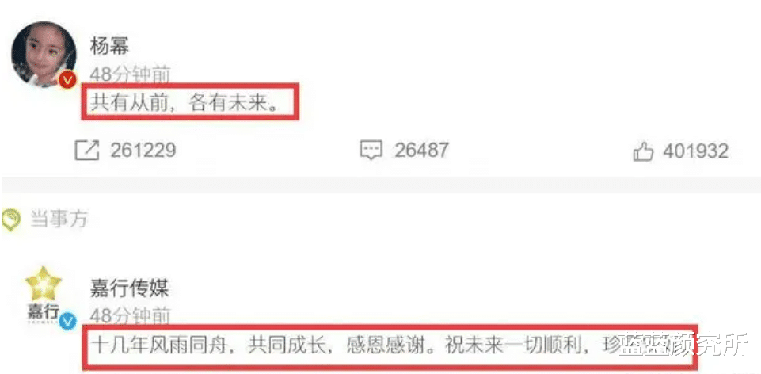
Task: Open 杨幂's round profile avatar
Action: [44, 55]
